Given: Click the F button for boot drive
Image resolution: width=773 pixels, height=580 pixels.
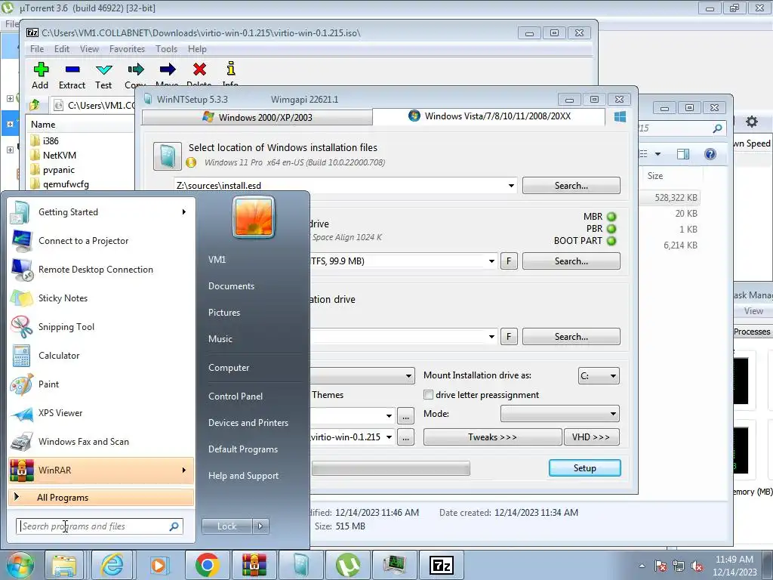Looking at the screenshot, I should point(509,261).
